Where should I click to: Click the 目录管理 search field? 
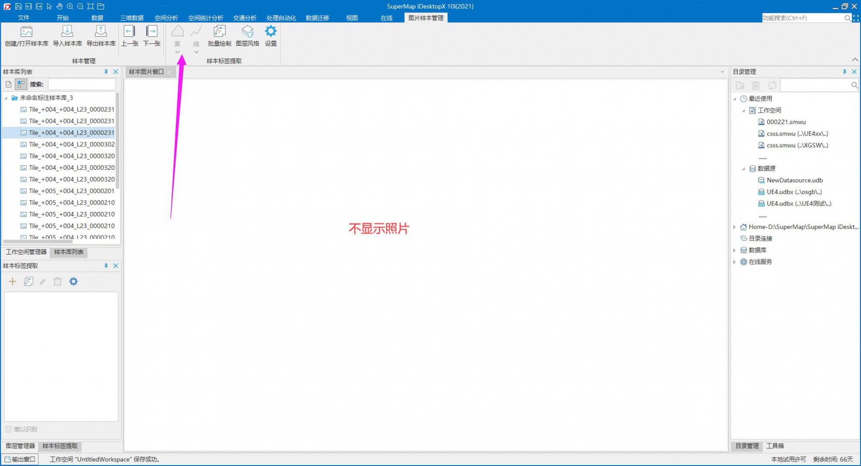pyautogui.click(x=816, y=85)
